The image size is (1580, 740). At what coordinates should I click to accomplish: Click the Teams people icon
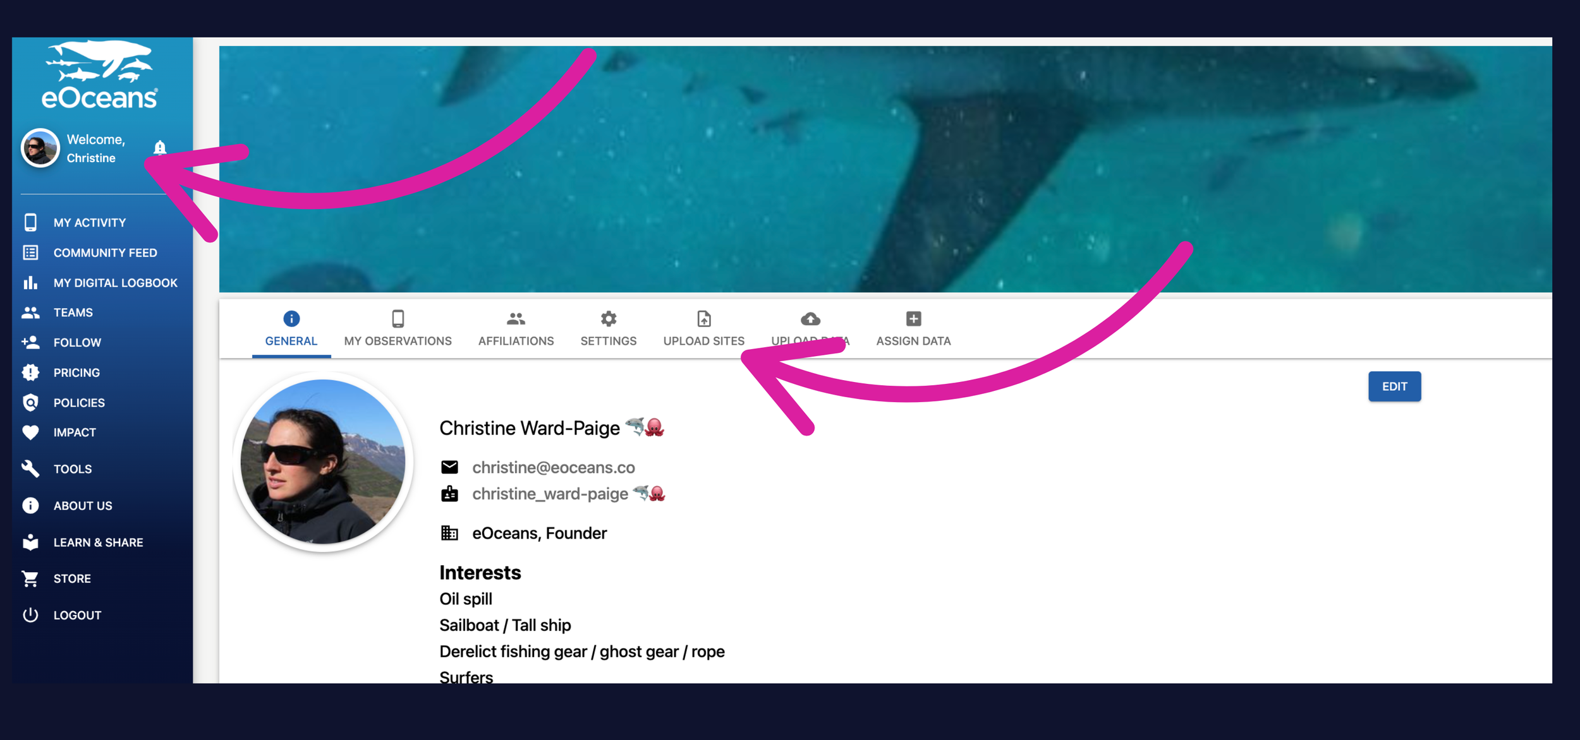[x=30, y=313]
